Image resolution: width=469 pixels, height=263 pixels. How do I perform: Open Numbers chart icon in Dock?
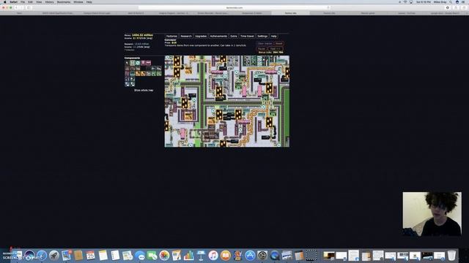(x=189, y=256)
